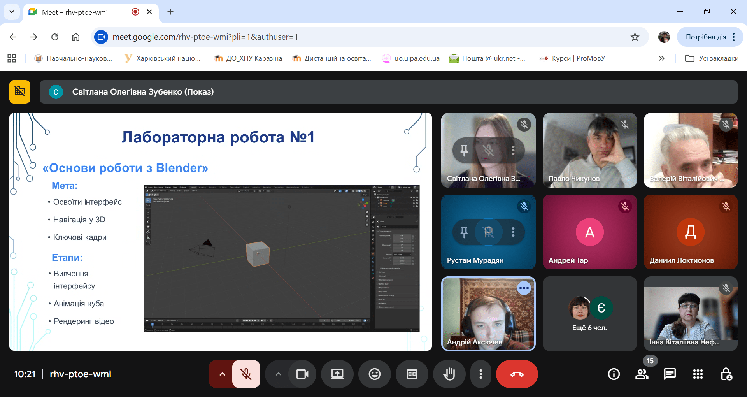Unmute microphone with the mic button
747x397 pixels.
pyautogui.click(x=246, y=374)
